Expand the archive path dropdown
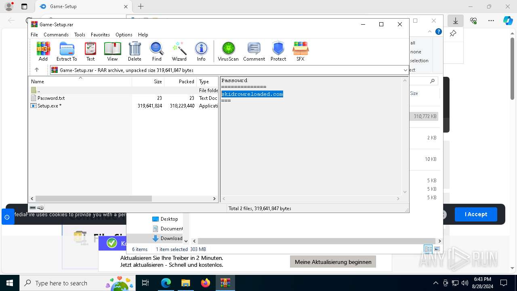This screenshot has height=291, width=517. (405, 70)
